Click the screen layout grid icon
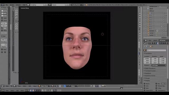Screen dimensions: 169x95 [28, 5]
